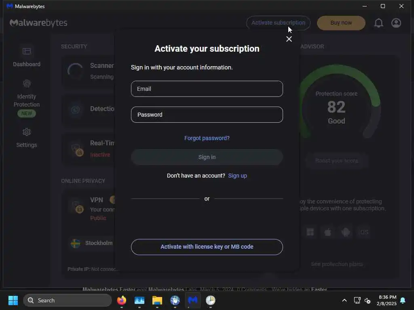Click the iOS platform icon
414x310 pixels.
(x=363, y=232)
